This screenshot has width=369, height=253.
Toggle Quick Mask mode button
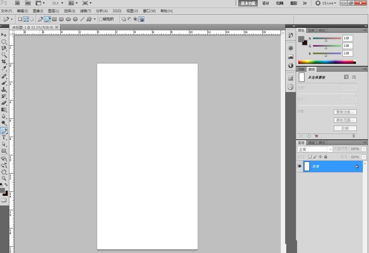[4, 200]
